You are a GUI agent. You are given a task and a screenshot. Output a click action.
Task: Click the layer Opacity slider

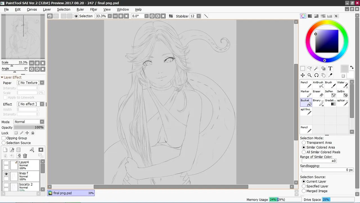[x=29, y=127]
